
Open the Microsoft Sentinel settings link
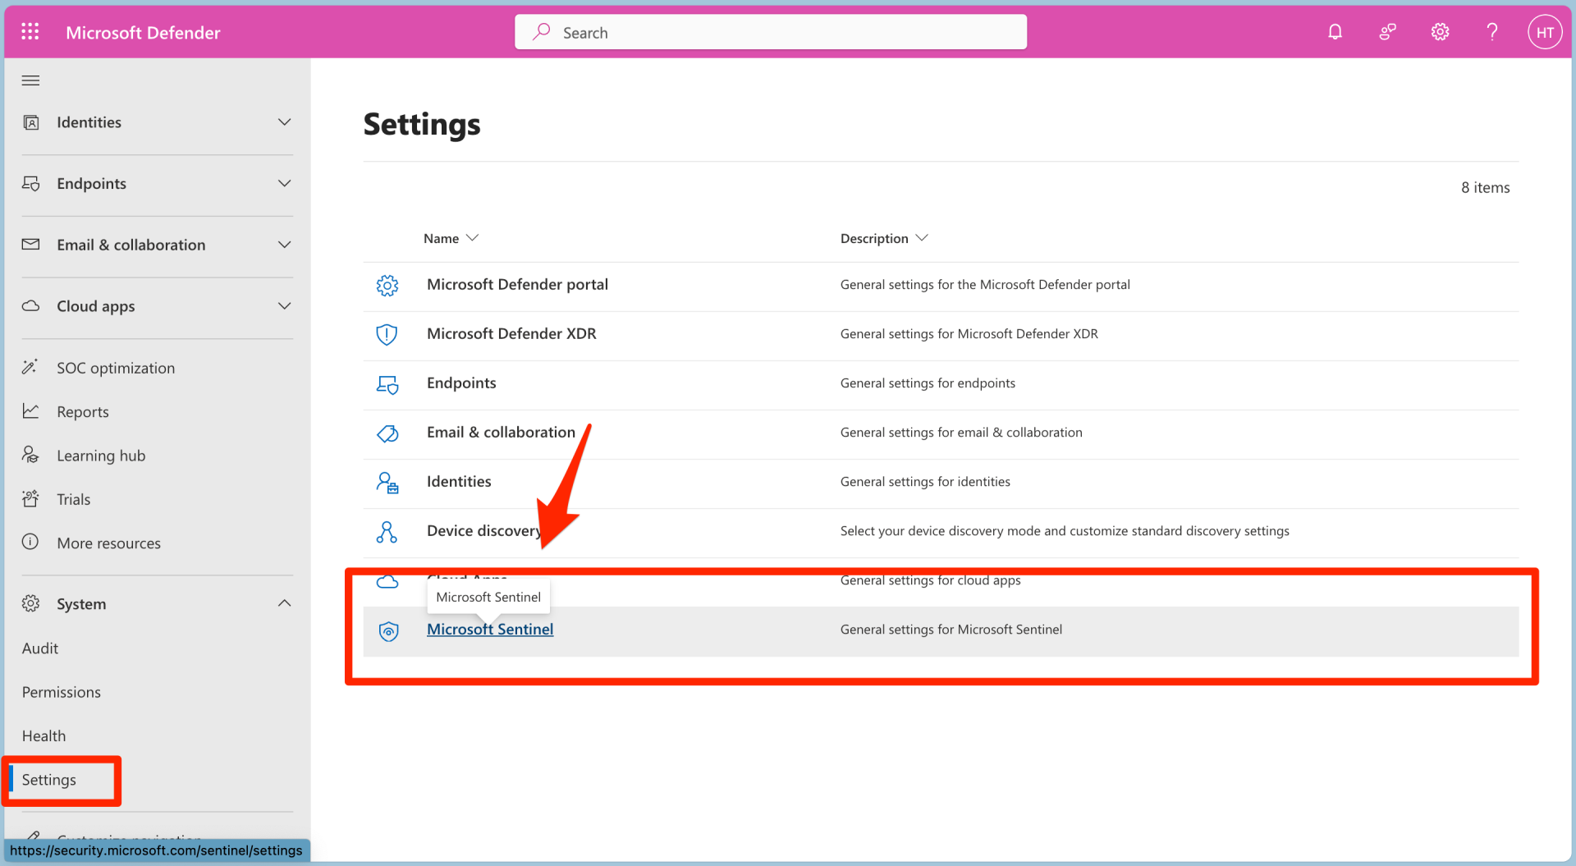(x=490, y=629)
